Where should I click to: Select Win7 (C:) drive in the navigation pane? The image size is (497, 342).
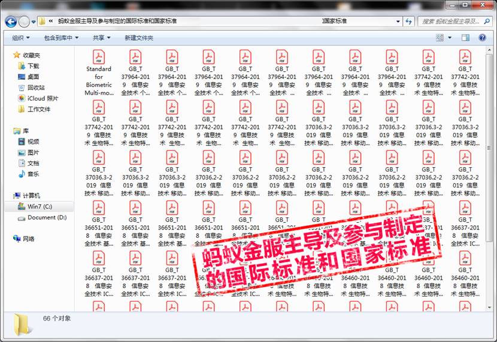pos(40,206)
